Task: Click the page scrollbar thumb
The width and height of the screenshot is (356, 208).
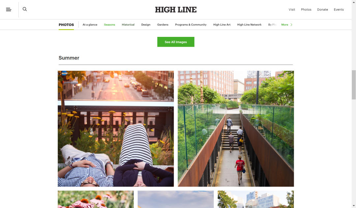Action: point(354,85)
